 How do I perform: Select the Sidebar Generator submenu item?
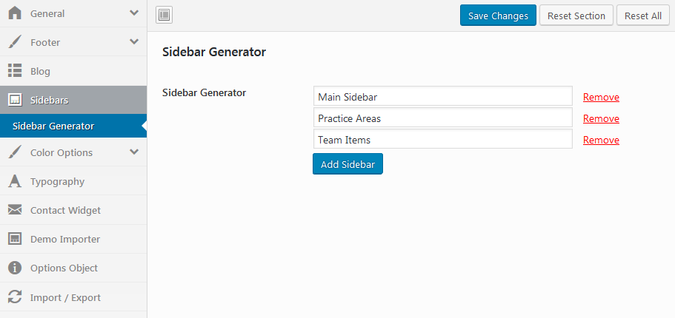53,126
